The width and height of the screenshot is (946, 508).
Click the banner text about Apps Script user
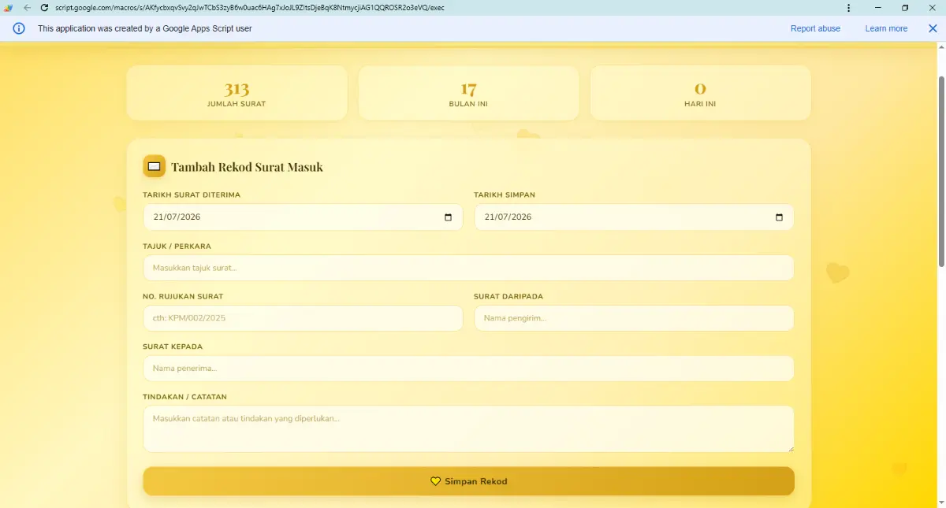(x=145, y=28)
